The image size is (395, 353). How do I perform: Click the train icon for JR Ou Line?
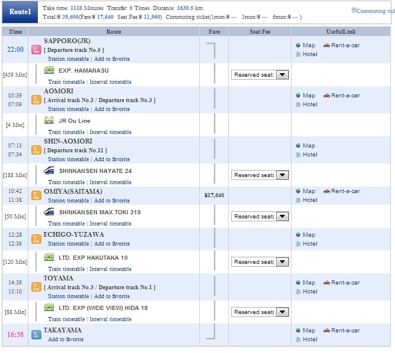(49, 120)
